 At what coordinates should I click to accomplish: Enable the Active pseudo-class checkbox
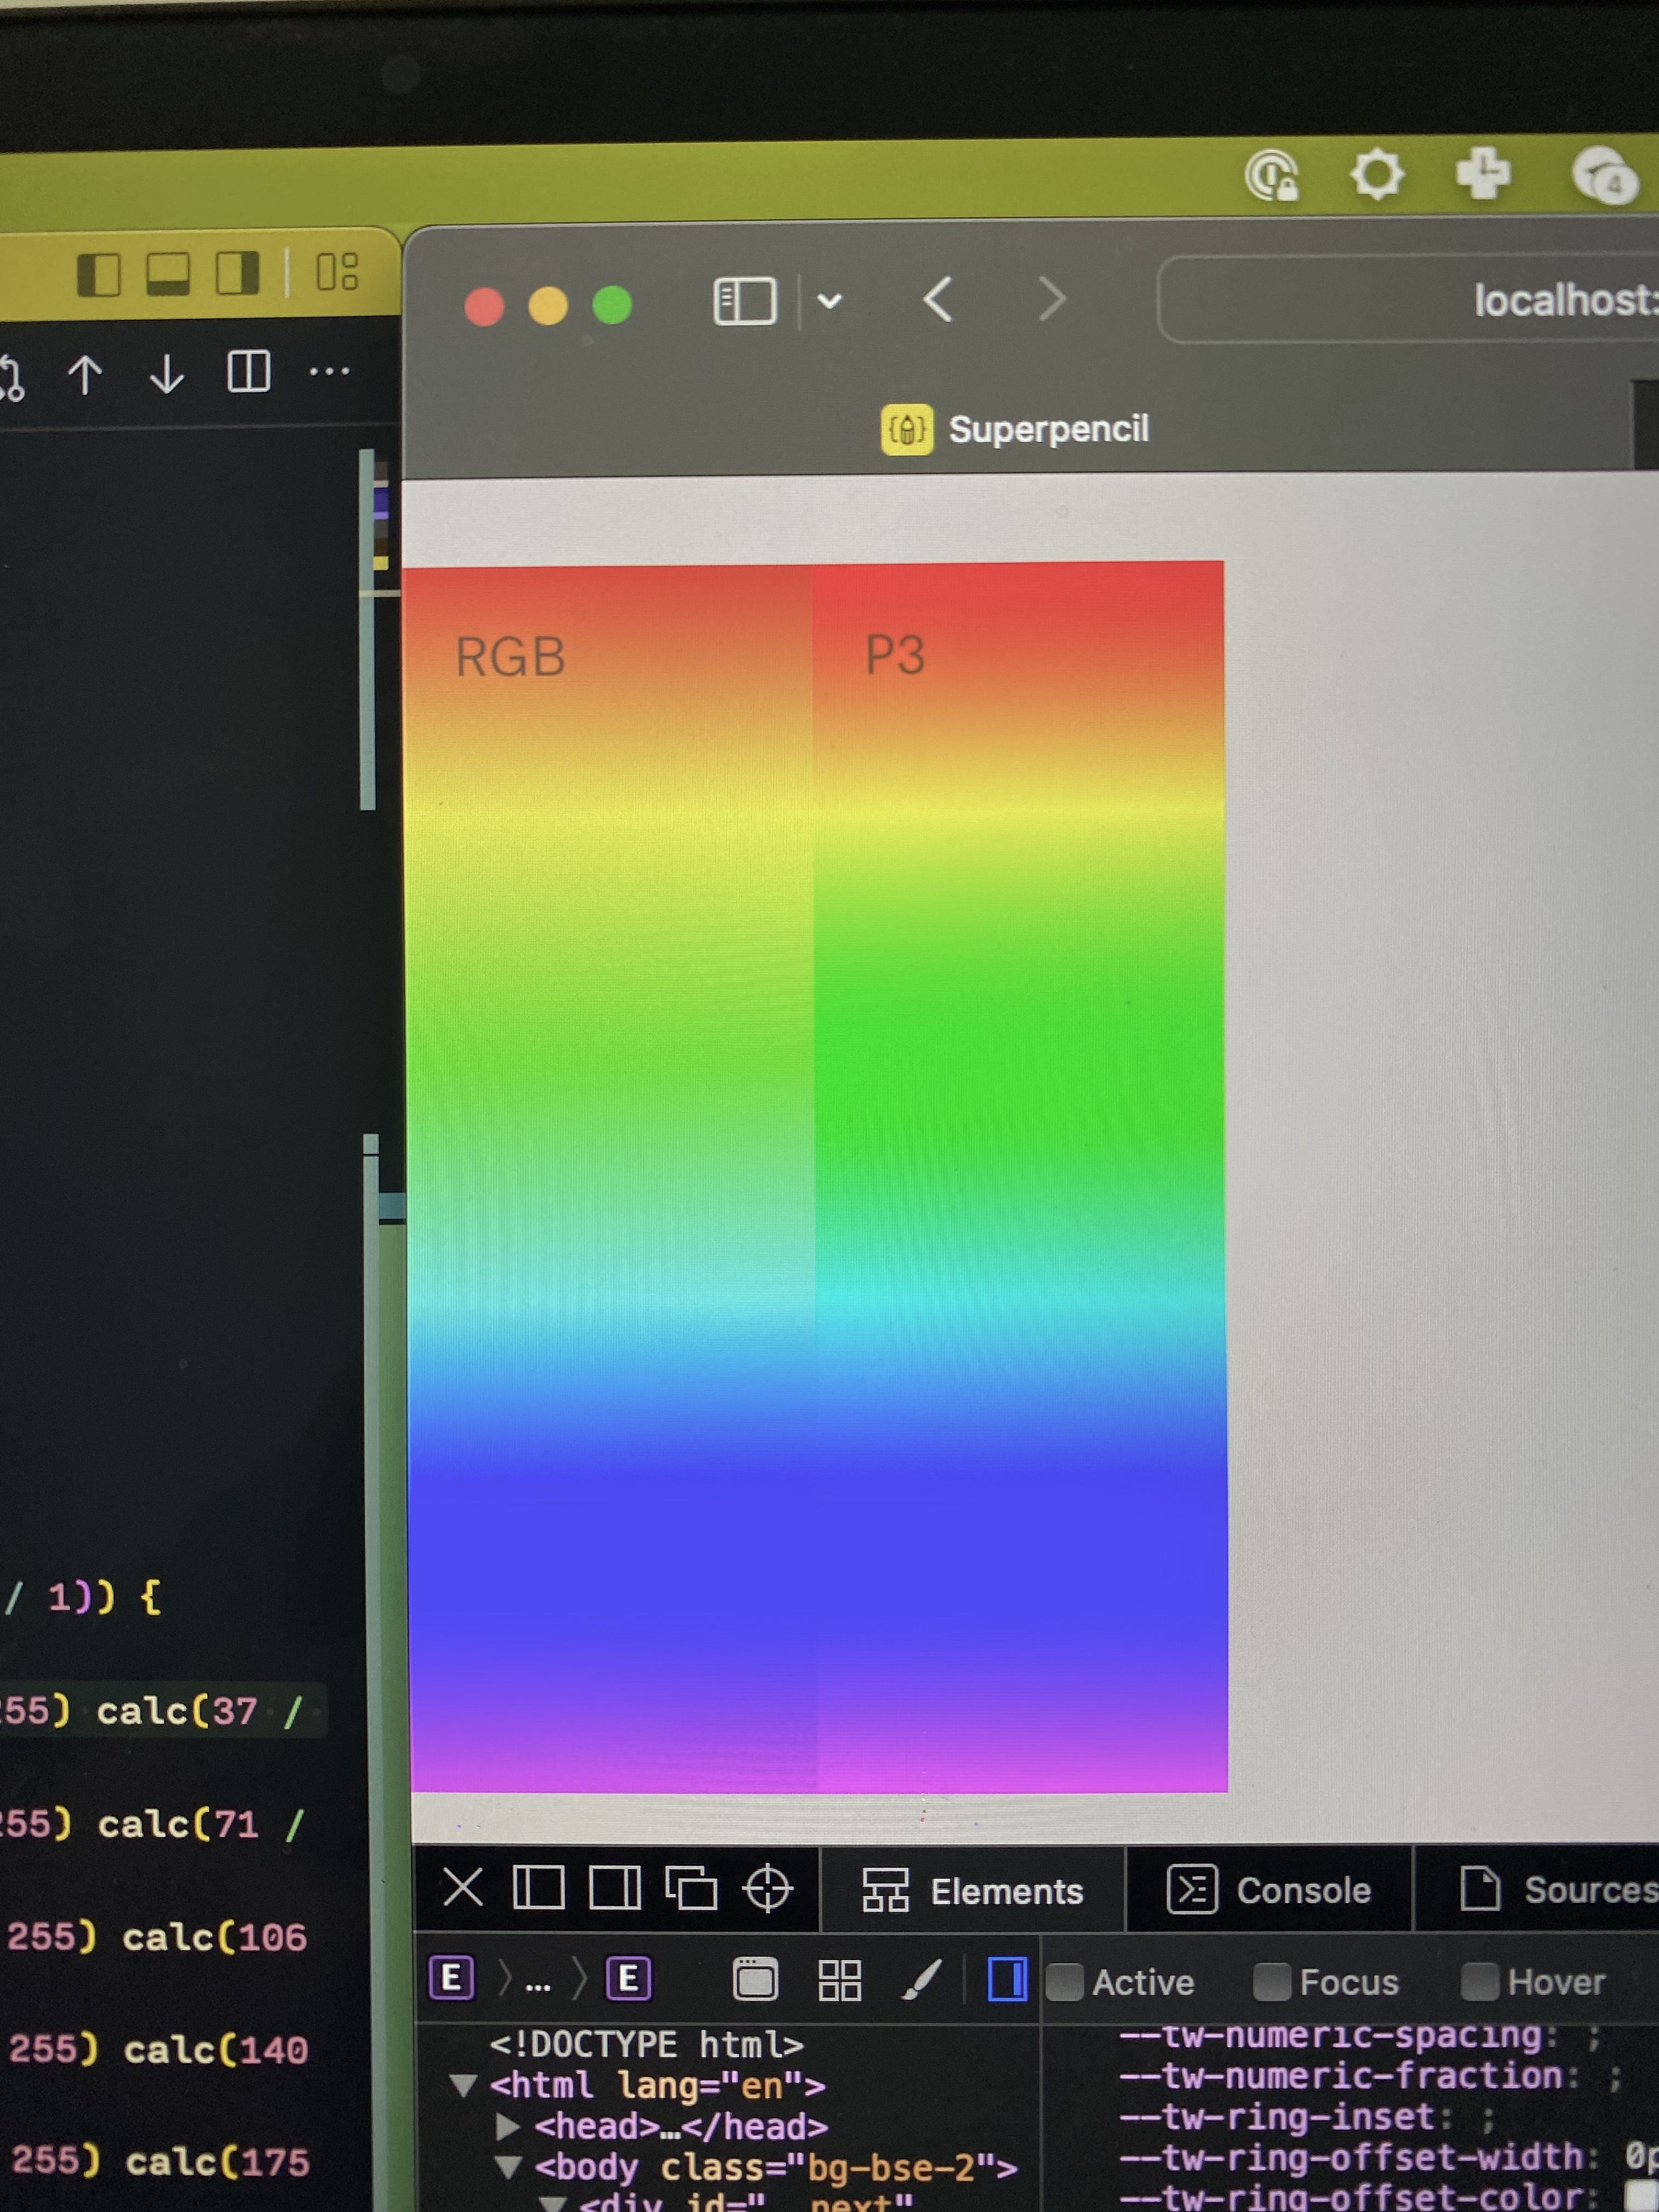coord(1065,1982)
